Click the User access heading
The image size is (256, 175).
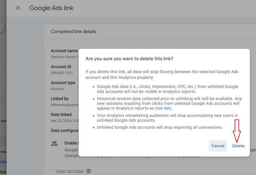coord(69,171)
